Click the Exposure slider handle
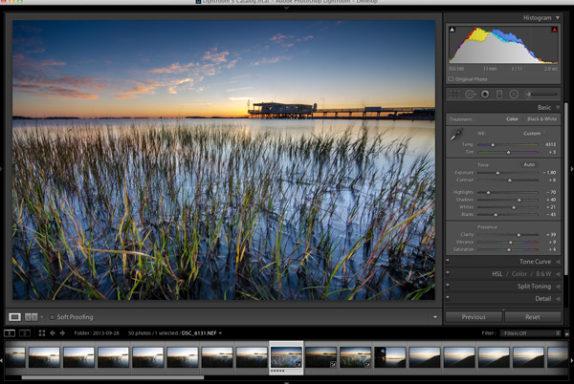This screenshot has height=384, width=574. [x=497, y=173]
